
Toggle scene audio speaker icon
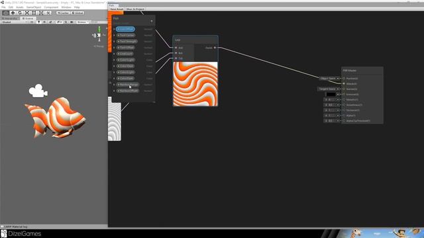(x=44, y=22)
